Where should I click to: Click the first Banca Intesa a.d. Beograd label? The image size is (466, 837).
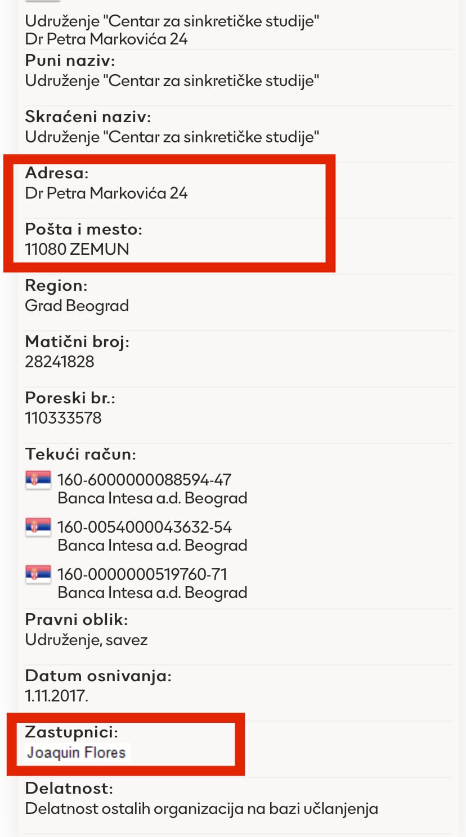(x=153, y=498)
